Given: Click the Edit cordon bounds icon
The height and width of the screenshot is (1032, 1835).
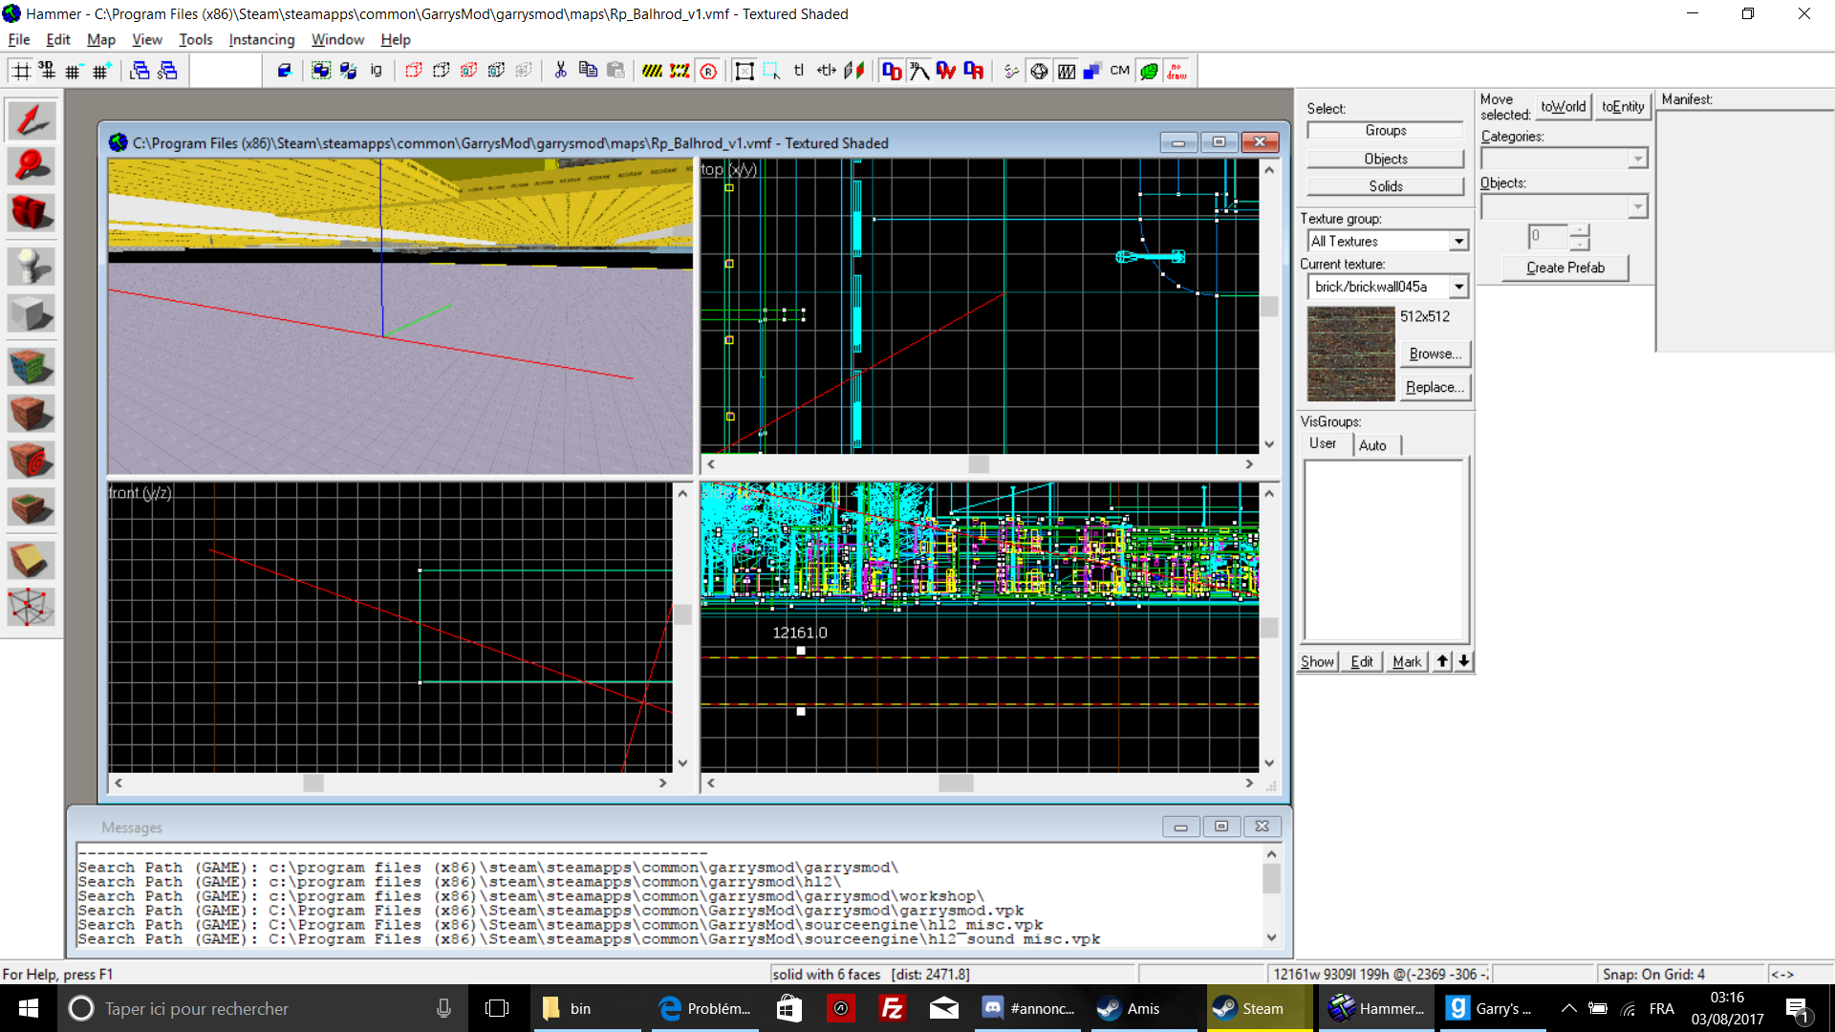Looking at the screenshot, I should pos(680,71).
